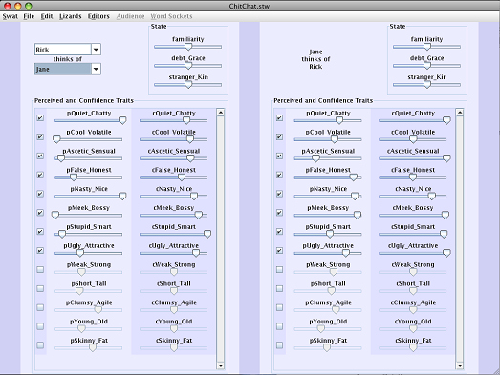Click the red close window button
Screen dimensions: 500x375
8,6
